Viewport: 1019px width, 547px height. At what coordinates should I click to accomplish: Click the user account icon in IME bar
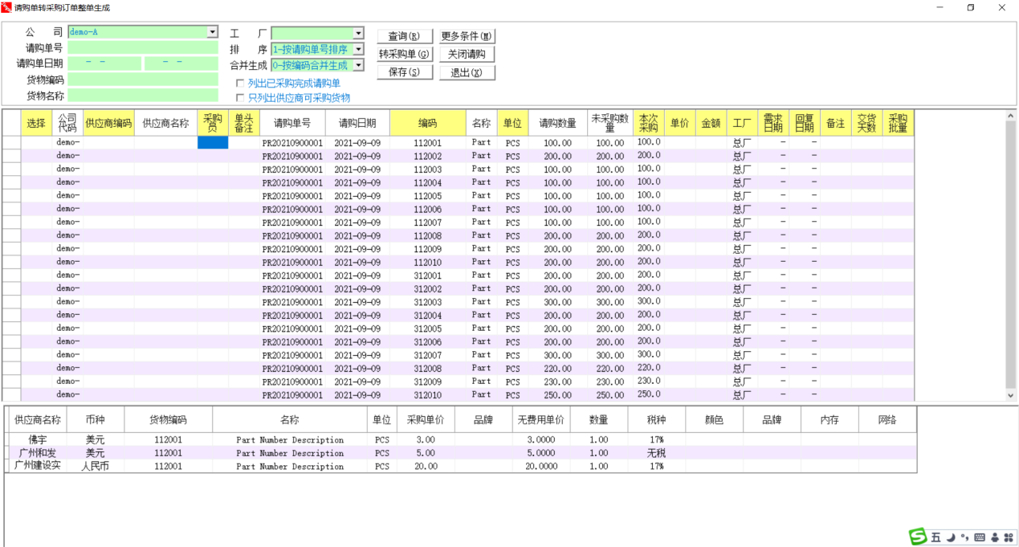click(994, 537)
